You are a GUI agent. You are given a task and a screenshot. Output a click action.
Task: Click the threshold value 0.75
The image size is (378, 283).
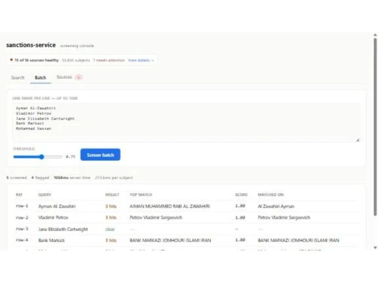pyautogui.click(x=70, y=156)
